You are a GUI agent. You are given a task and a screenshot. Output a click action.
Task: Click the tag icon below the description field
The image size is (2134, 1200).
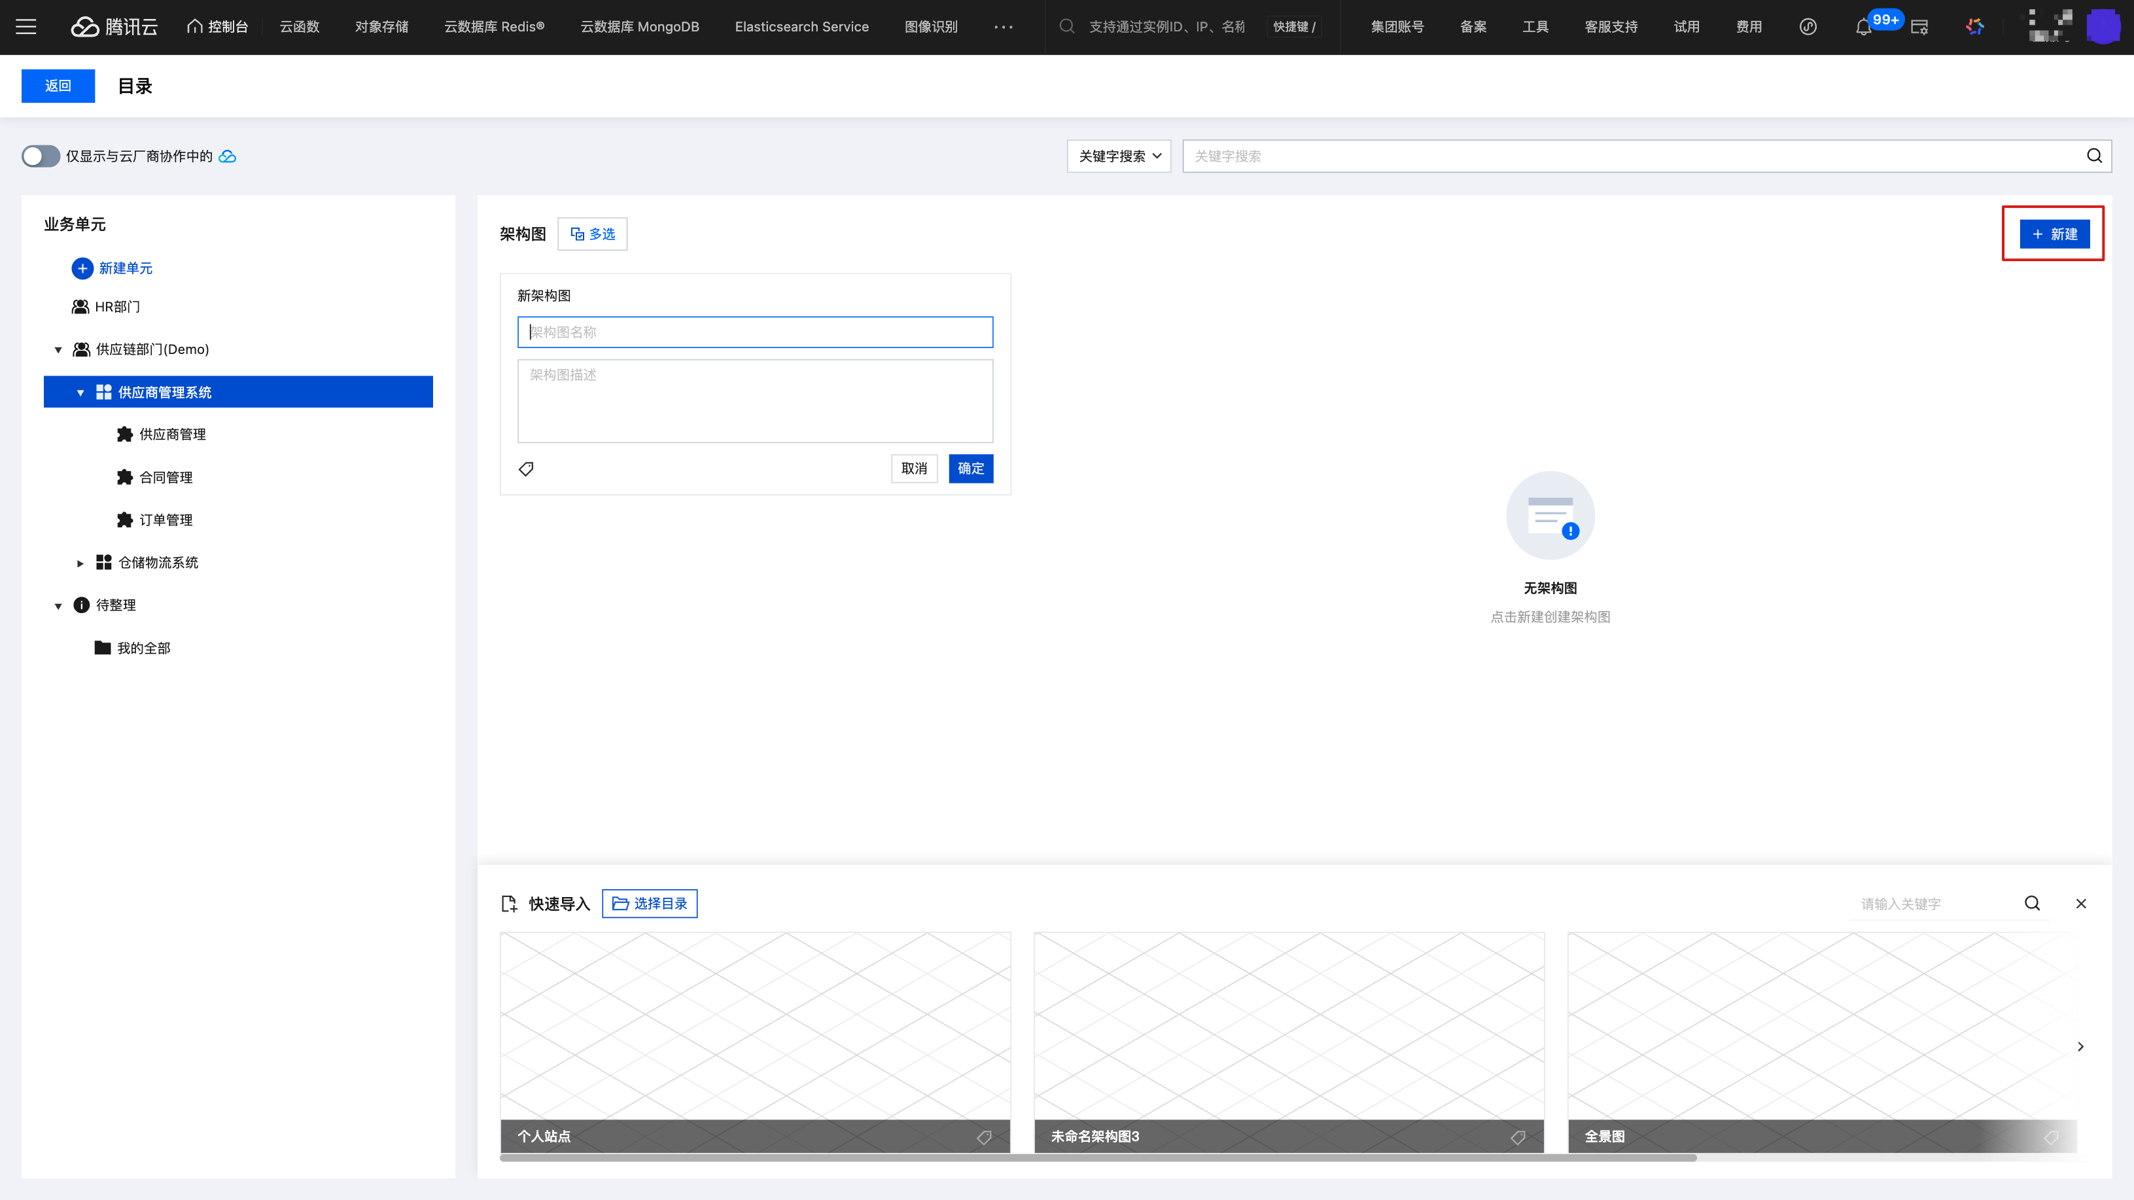(526, 469)
